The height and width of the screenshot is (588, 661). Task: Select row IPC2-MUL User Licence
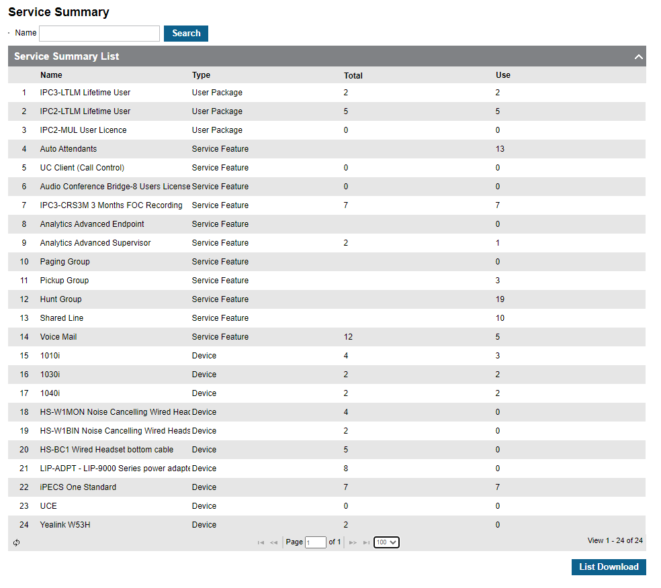pos(326,130)
